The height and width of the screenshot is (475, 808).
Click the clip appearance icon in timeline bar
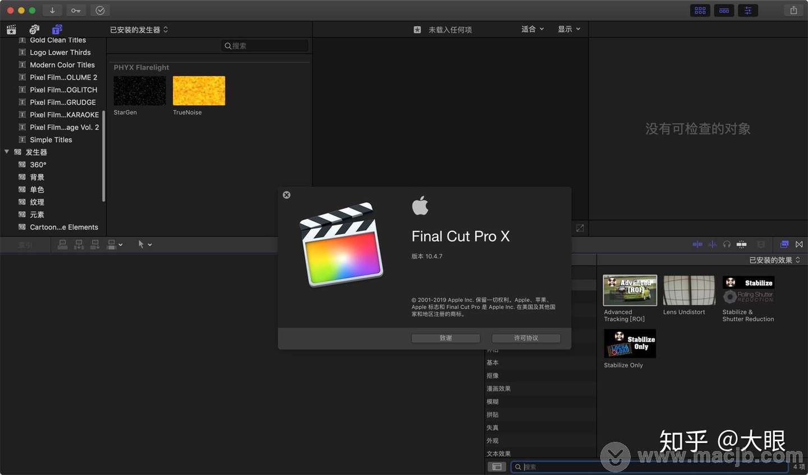coord(761,244)
